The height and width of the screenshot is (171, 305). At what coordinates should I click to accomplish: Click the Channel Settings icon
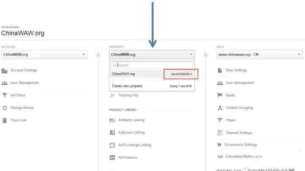pos(220,132)
